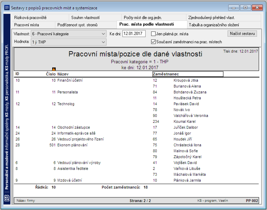Image resolution: width=267 pixels, height=210 pixels.
Task: Select the Personalista position row
Action: coord(68,92)
